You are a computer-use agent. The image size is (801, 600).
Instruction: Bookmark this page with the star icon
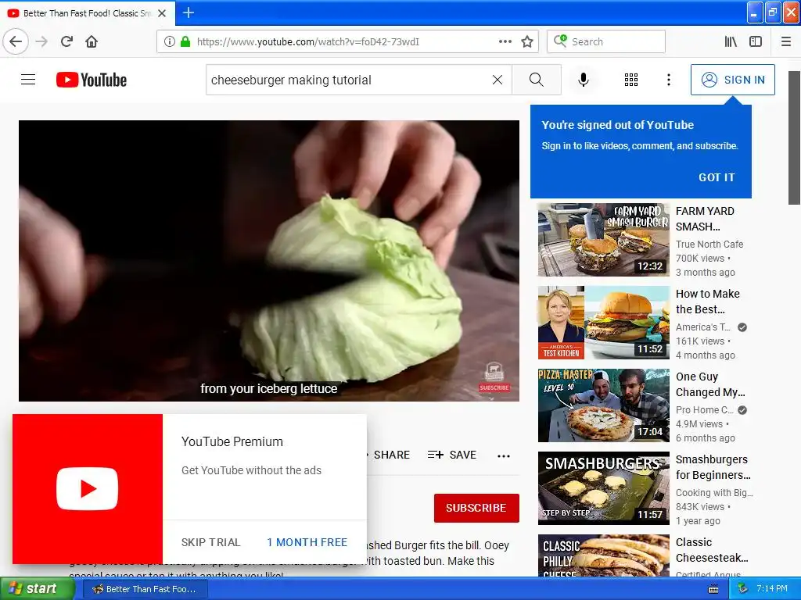[x=527, y=42]
